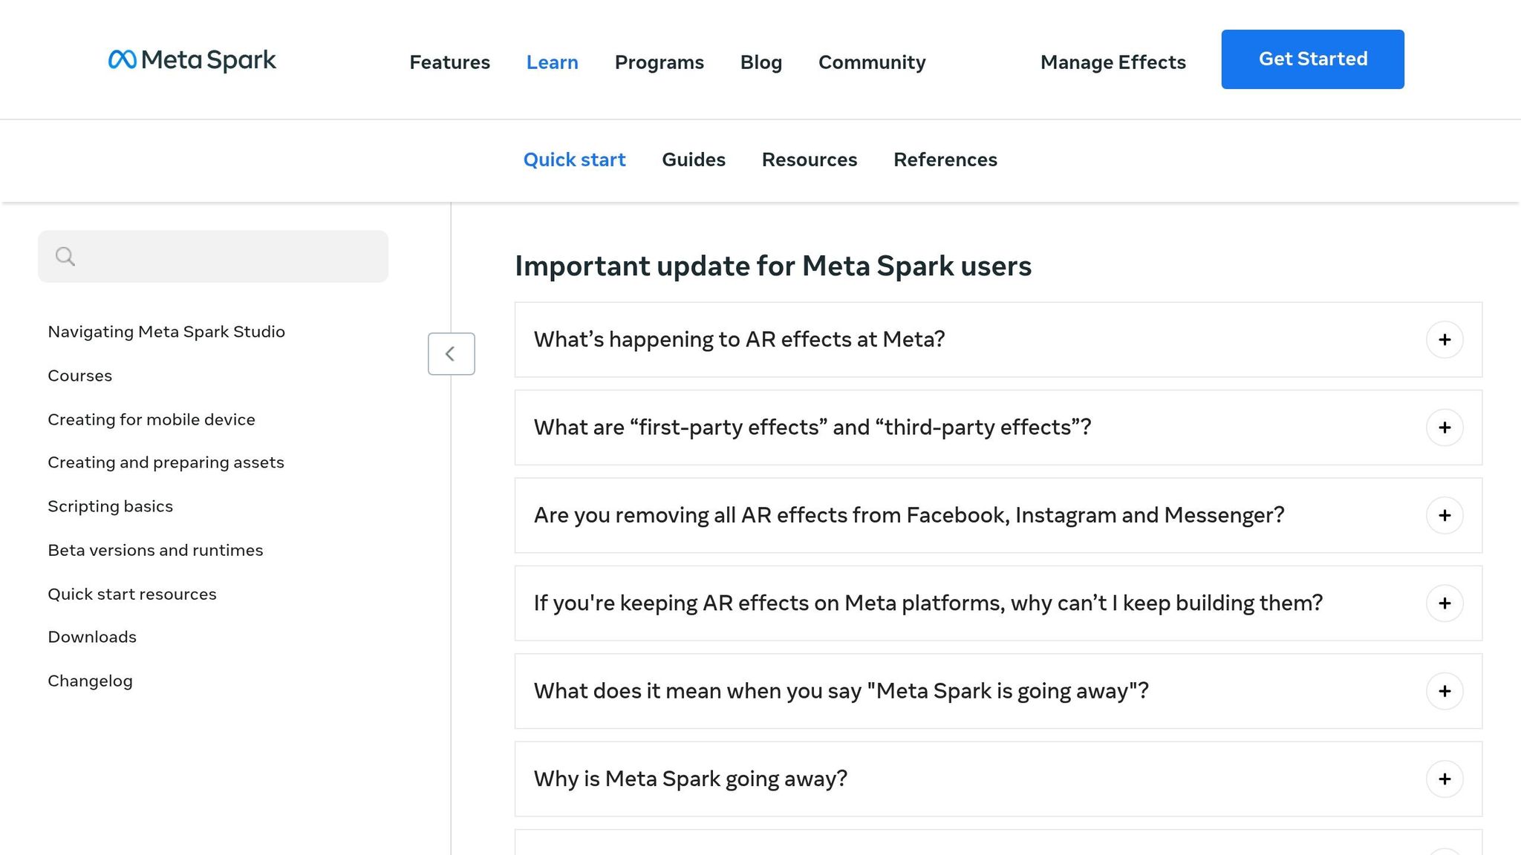Open the Learn menu item
1521x855 pixels.
(552, 62)
